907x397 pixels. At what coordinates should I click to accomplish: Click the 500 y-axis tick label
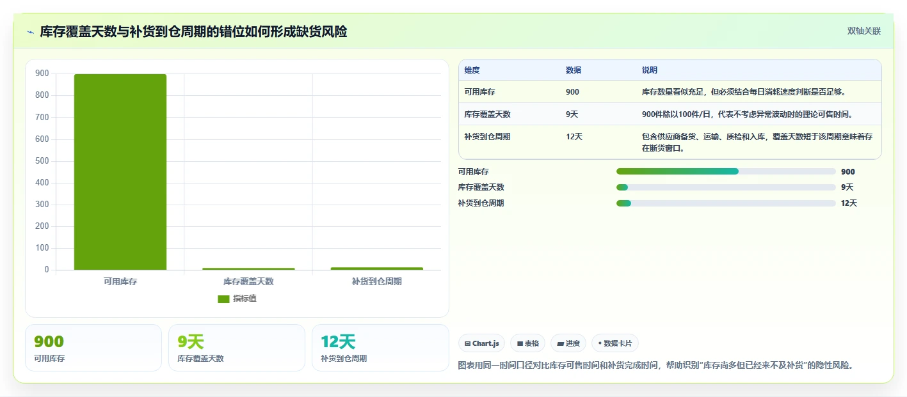(42, 161)
